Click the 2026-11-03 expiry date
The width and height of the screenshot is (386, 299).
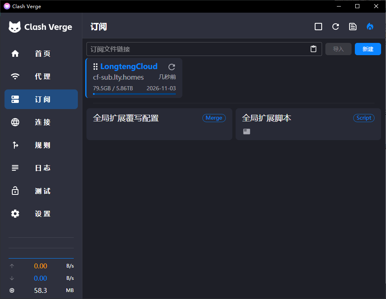point(161,88)
